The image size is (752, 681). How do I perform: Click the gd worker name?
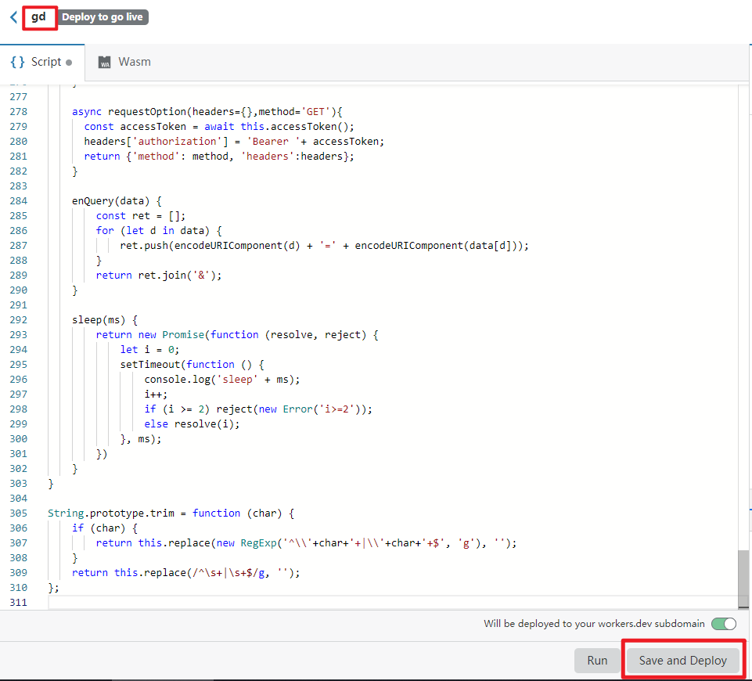(x=38, y=17)
